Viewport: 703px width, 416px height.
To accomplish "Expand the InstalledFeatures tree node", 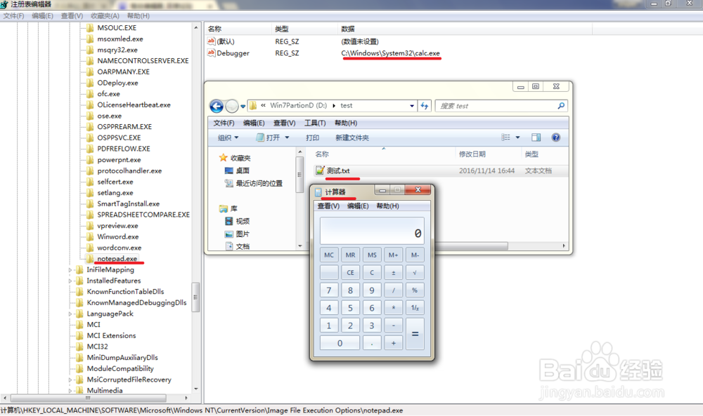I will [x=70, y=281].
